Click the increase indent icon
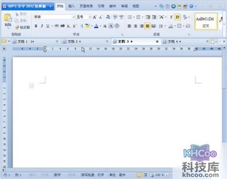 [154, 17]
